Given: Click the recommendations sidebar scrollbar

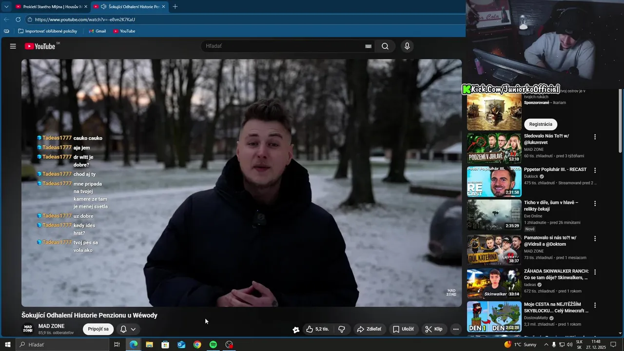Looking at the screenshot, I should [620, 122].
